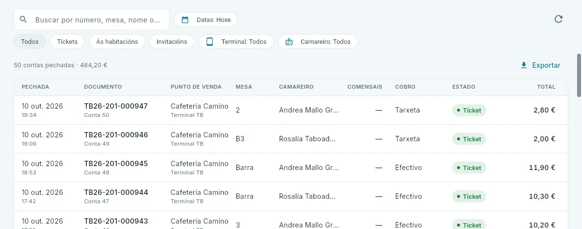The width and height of the screenshot is (582, 229).
Task: Click the 2,00 € total amount
Action: point(545,139)
